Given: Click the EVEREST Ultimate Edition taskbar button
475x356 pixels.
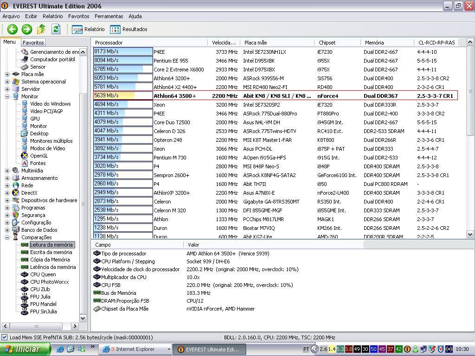Looking at the screenshot, I should click(209, 350).
